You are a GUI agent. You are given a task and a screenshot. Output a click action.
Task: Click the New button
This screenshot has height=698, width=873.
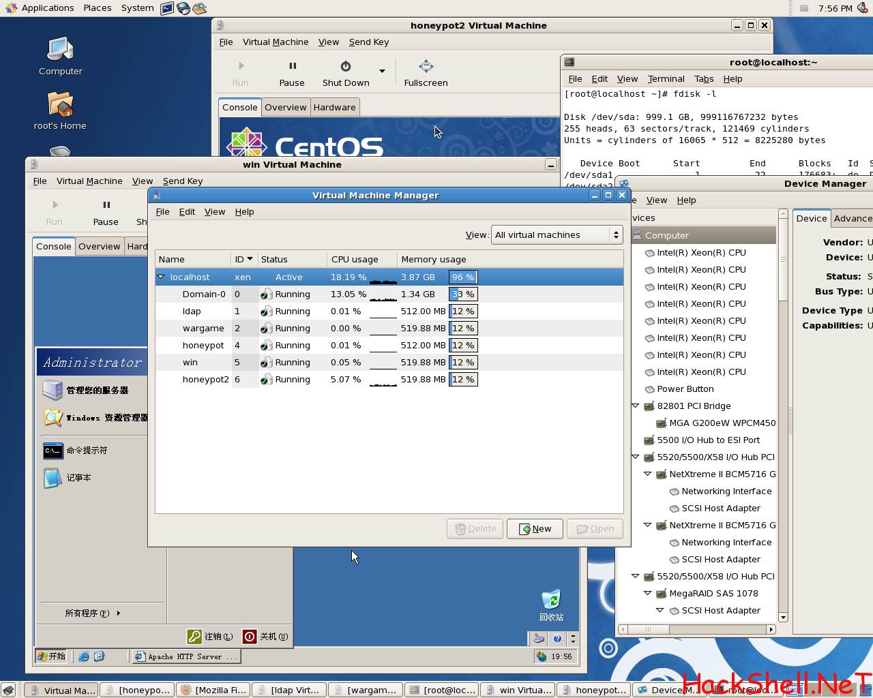535,529
